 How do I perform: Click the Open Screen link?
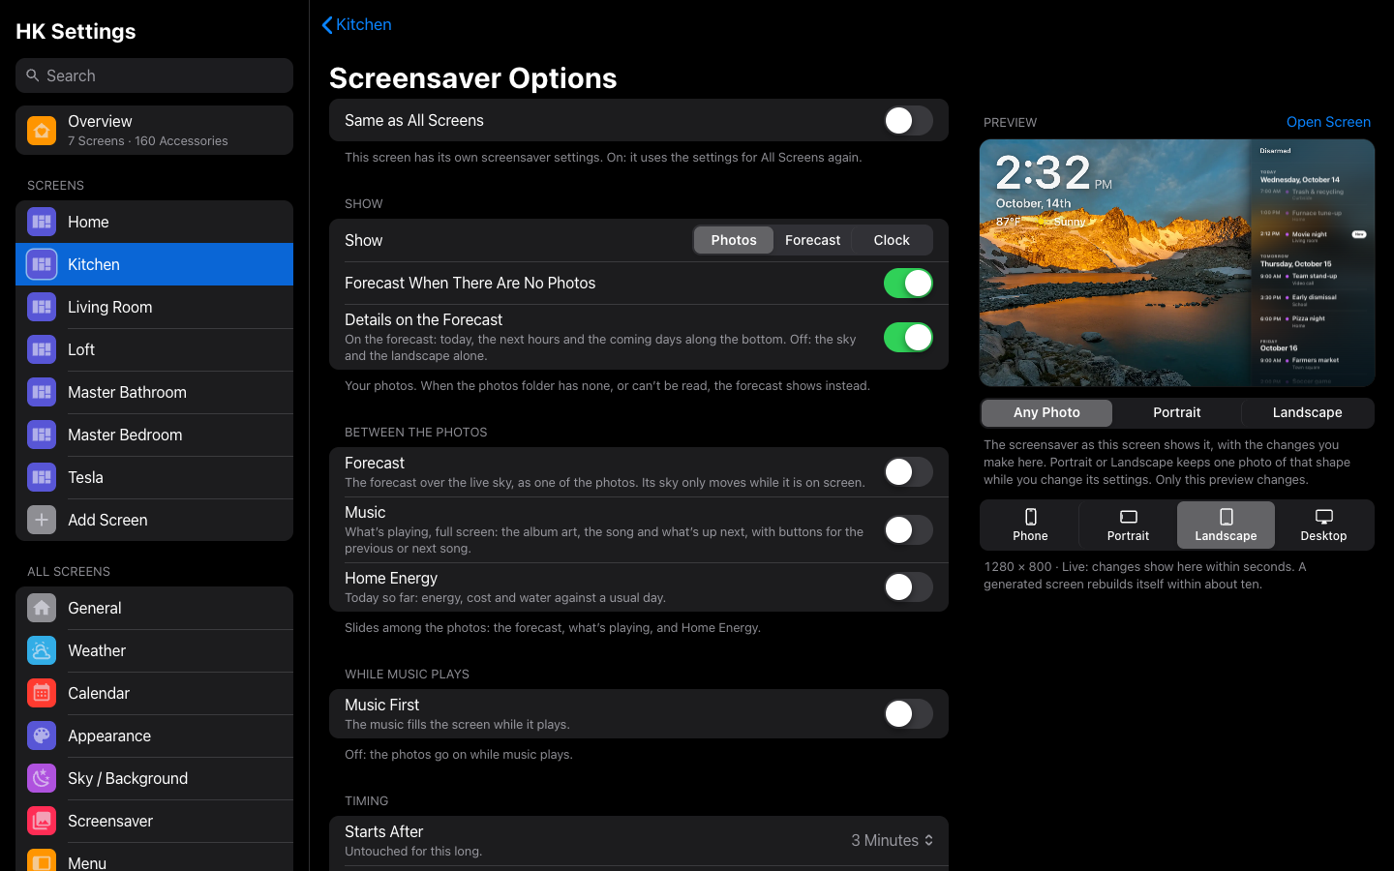click(1328, 122)
